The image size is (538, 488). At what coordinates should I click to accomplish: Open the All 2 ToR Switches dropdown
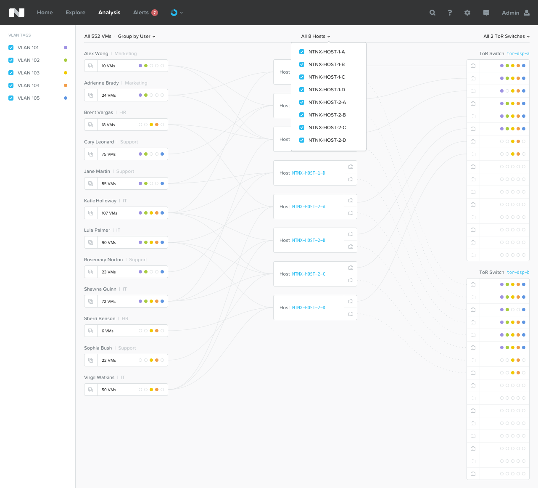pyautogui.click(x=506, y=36)
